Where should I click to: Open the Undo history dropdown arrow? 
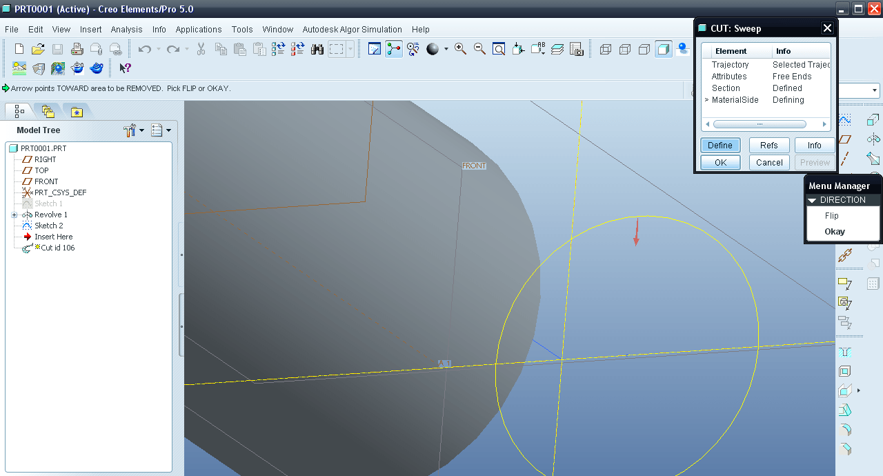click(x=158, y=49)
